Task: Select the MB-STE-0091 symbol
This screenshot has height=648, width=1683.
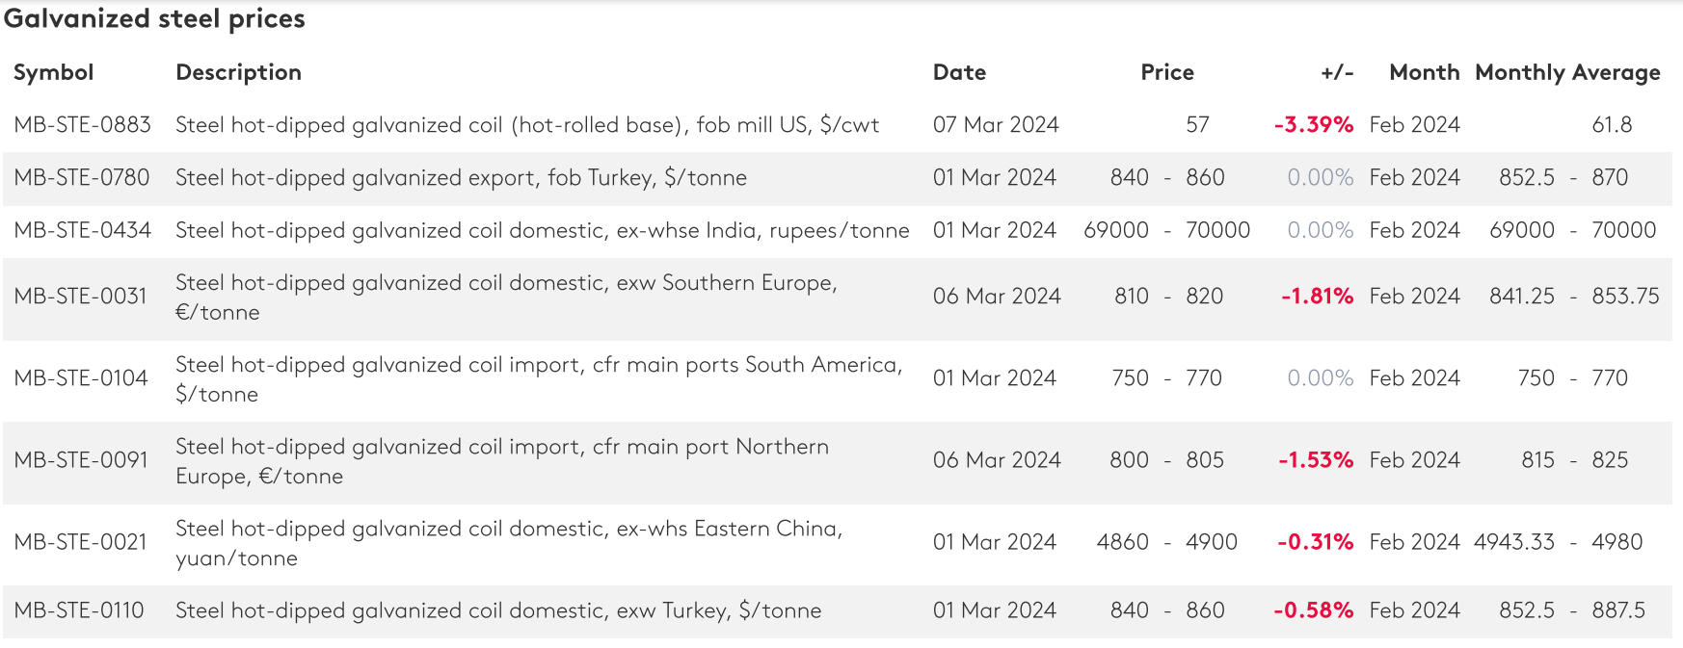Action: click(81, 460)
